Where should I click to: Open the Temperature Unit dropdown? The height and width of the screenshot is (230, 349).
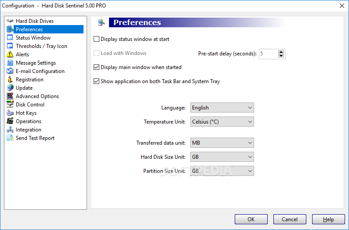point(222,121)
